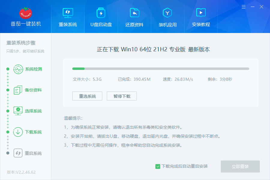Click the 番茄一键装机 app title text

(26, 24)
